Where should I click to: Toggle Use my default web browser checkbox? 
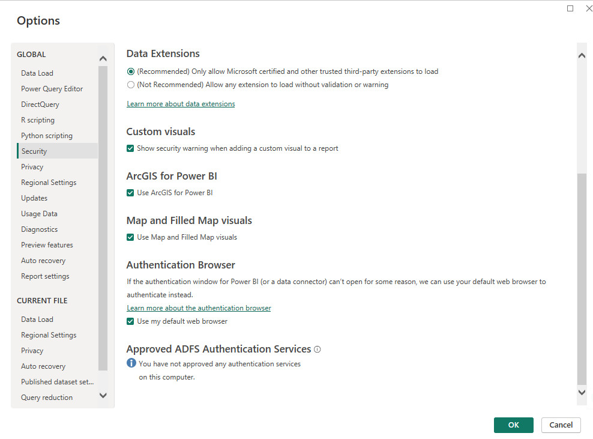[130, 321]
